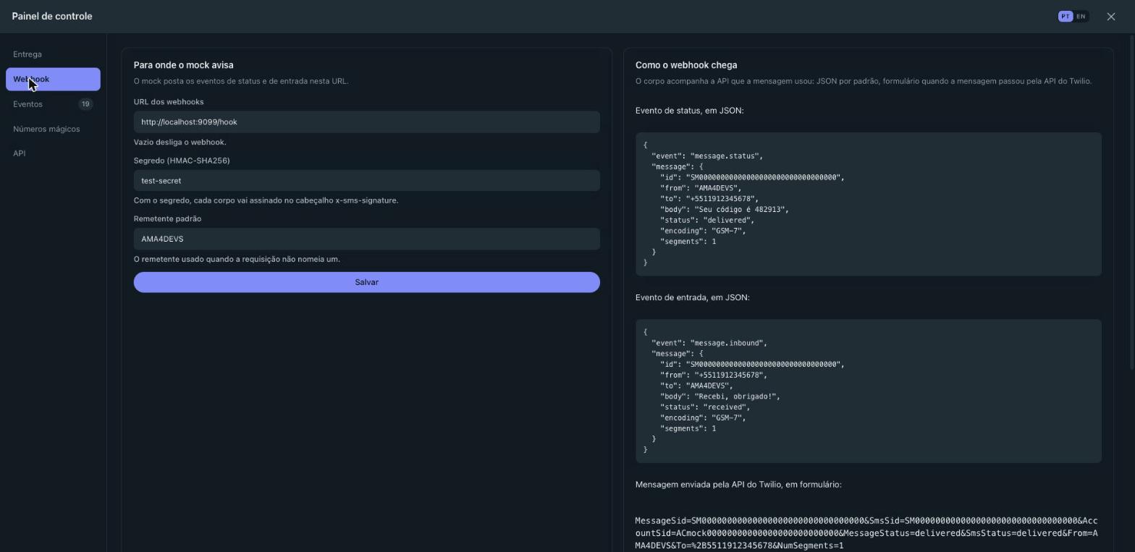Click 'Evento de status, em JSON:' label
The image size is (1135, 552).
pyautogui.click(x=689, y=111)
